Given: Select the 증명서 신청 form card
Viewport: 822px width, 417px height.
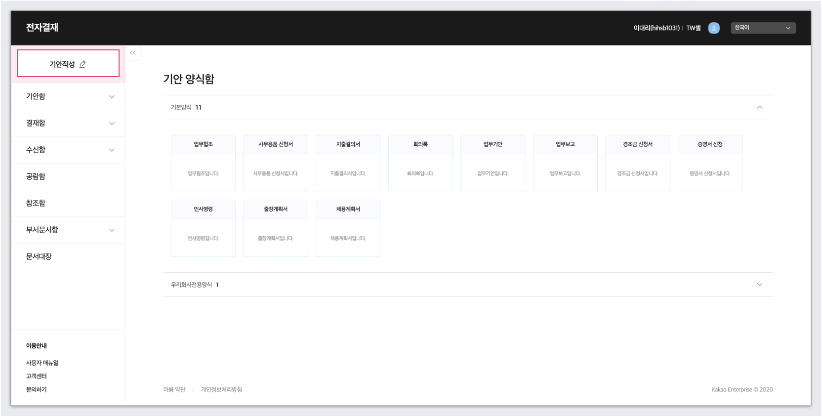Looking at the screenshot, I should tap(710, 163).
